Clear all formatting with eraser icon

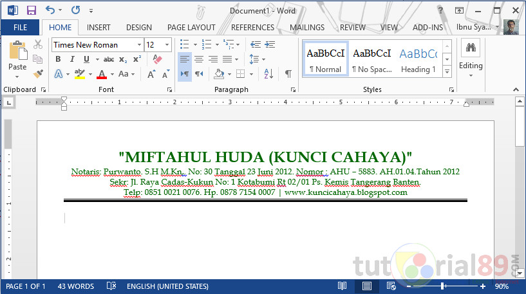(x=157, y=59)
